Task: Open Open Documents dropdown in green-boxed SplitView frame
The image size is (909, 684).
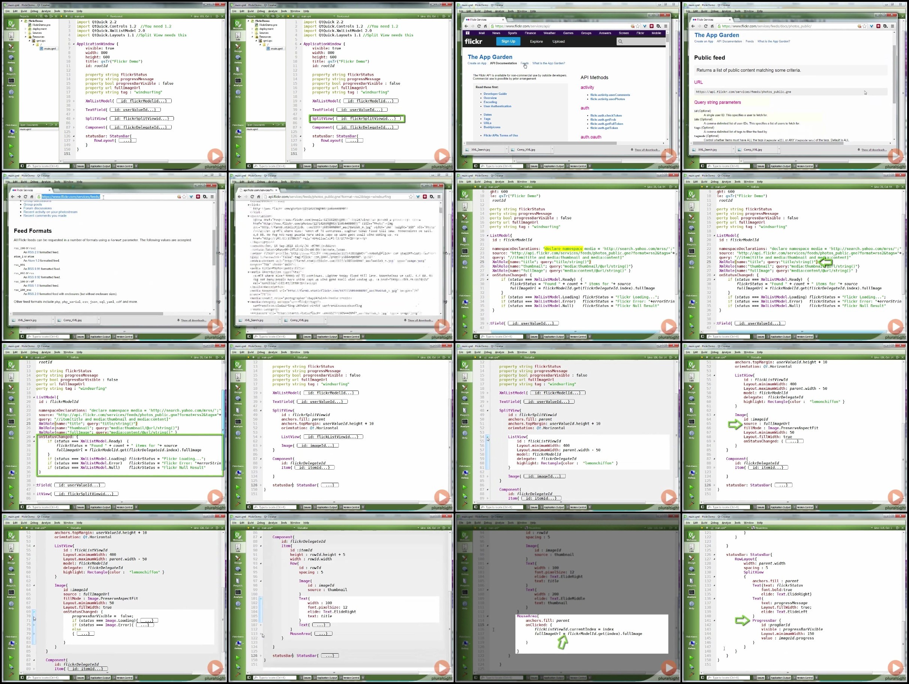Action: click(x=273, y=124)
